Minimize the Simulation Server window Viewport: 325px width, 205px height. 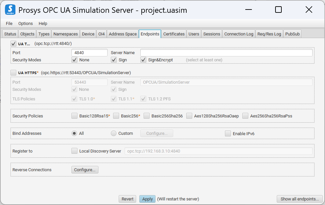(x=249, y=10)
